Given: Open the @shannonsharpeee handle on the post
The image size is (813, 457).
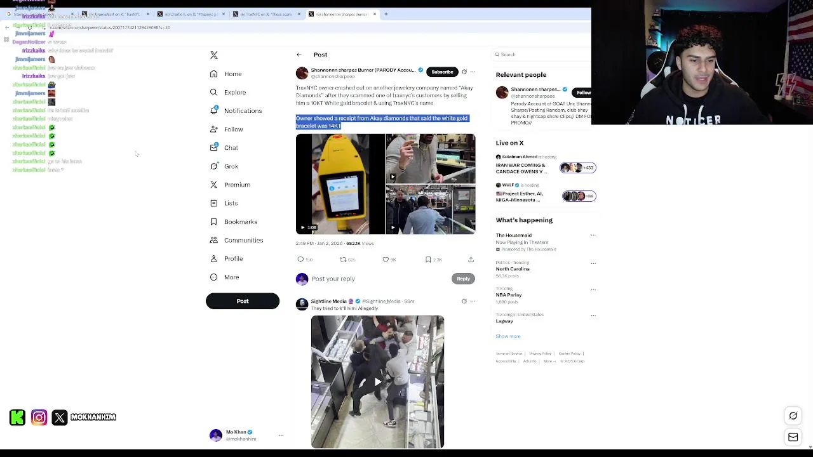Looking at the screenshot, I should coord(333,77).
